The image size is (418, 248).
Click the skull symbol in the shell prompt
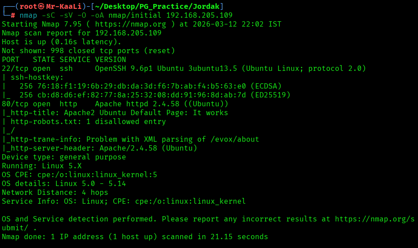(41, 6)
